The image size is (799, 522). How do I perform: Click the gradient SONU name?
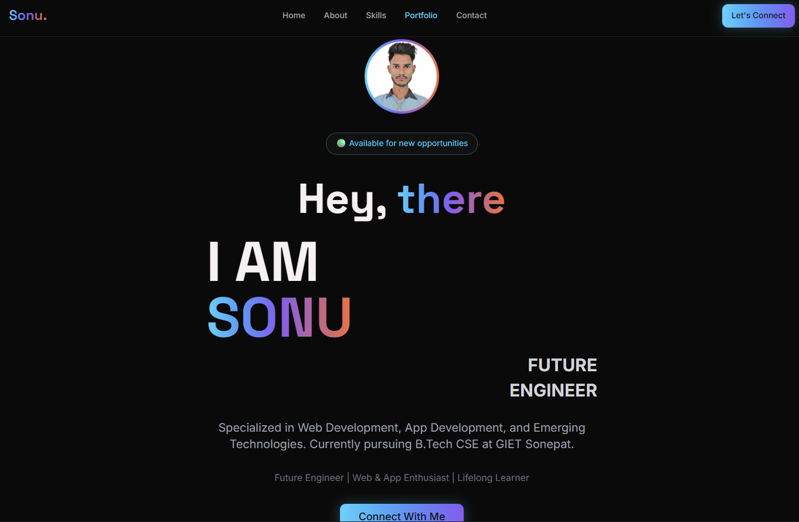(279, 317)
